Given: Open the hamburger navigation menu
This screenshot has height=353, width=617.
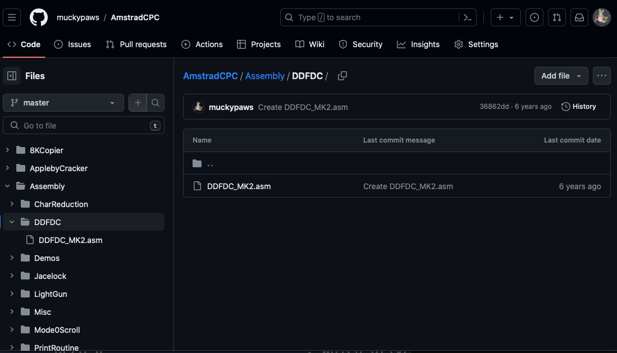Looking at the screenshot, I should [x=12, y=17].
